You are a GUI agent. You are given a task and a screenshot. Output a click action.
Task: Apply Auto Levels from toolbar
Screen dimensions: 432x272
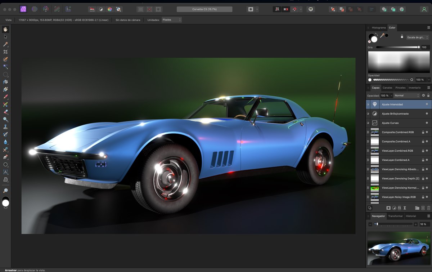click(x=92, y=9)
